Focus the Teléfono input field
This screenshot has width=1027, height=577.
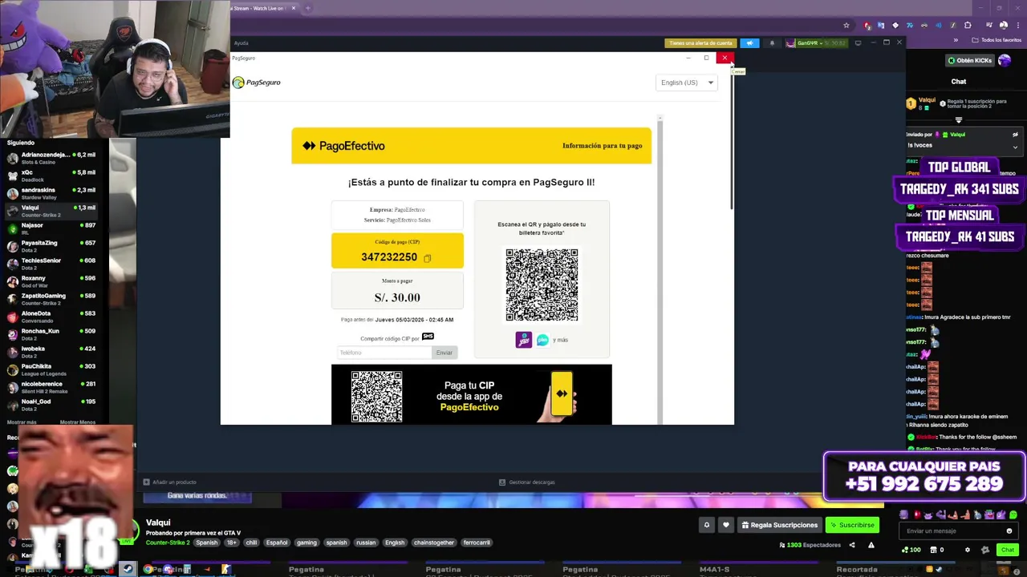click(x=385, y=353)
